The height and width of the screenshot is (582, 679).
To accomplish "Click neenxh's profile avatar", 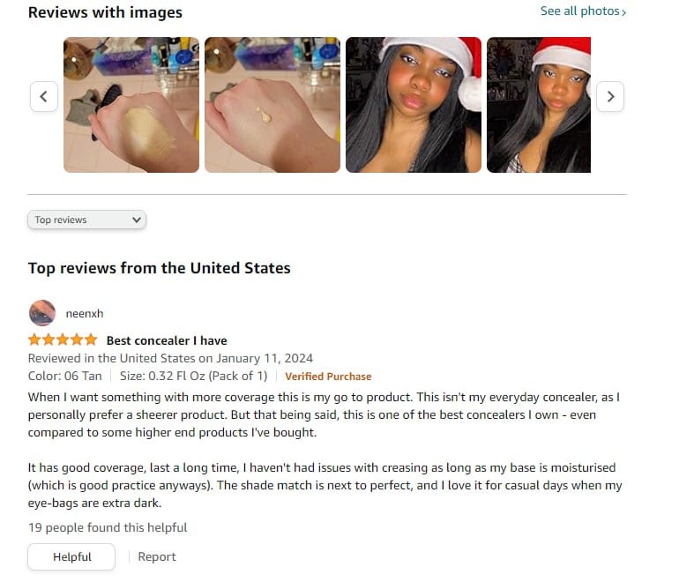I will click(42, 313).
